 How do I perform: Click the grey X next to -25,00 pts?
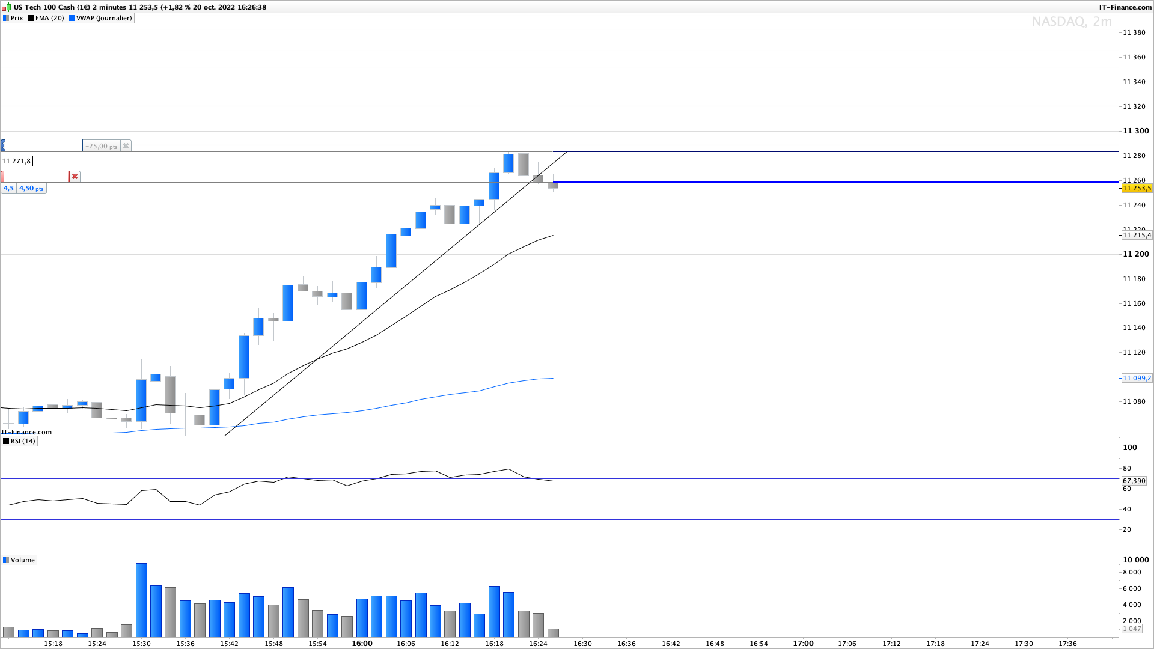pos(126,146)
